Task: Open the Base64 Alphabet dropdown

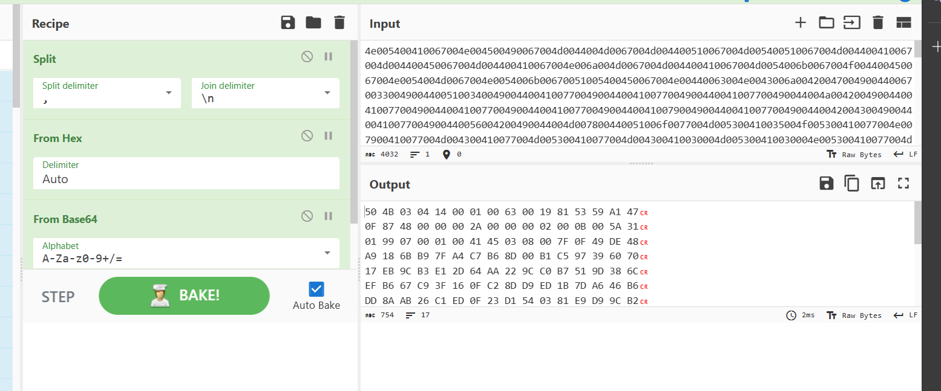Action: click(x=327, y=253)
